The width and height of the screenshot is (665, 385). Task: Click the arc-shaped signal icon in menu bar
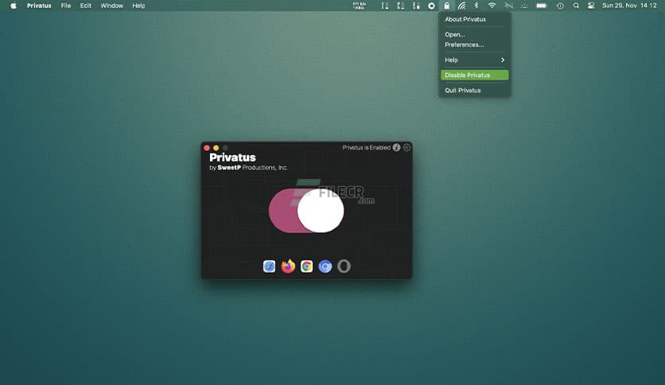(x=462, y=6)
